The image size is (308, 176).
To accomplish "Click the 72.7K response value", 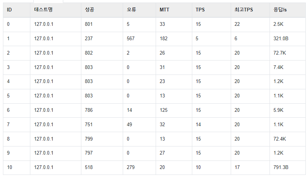I will [x=280, y=53].
